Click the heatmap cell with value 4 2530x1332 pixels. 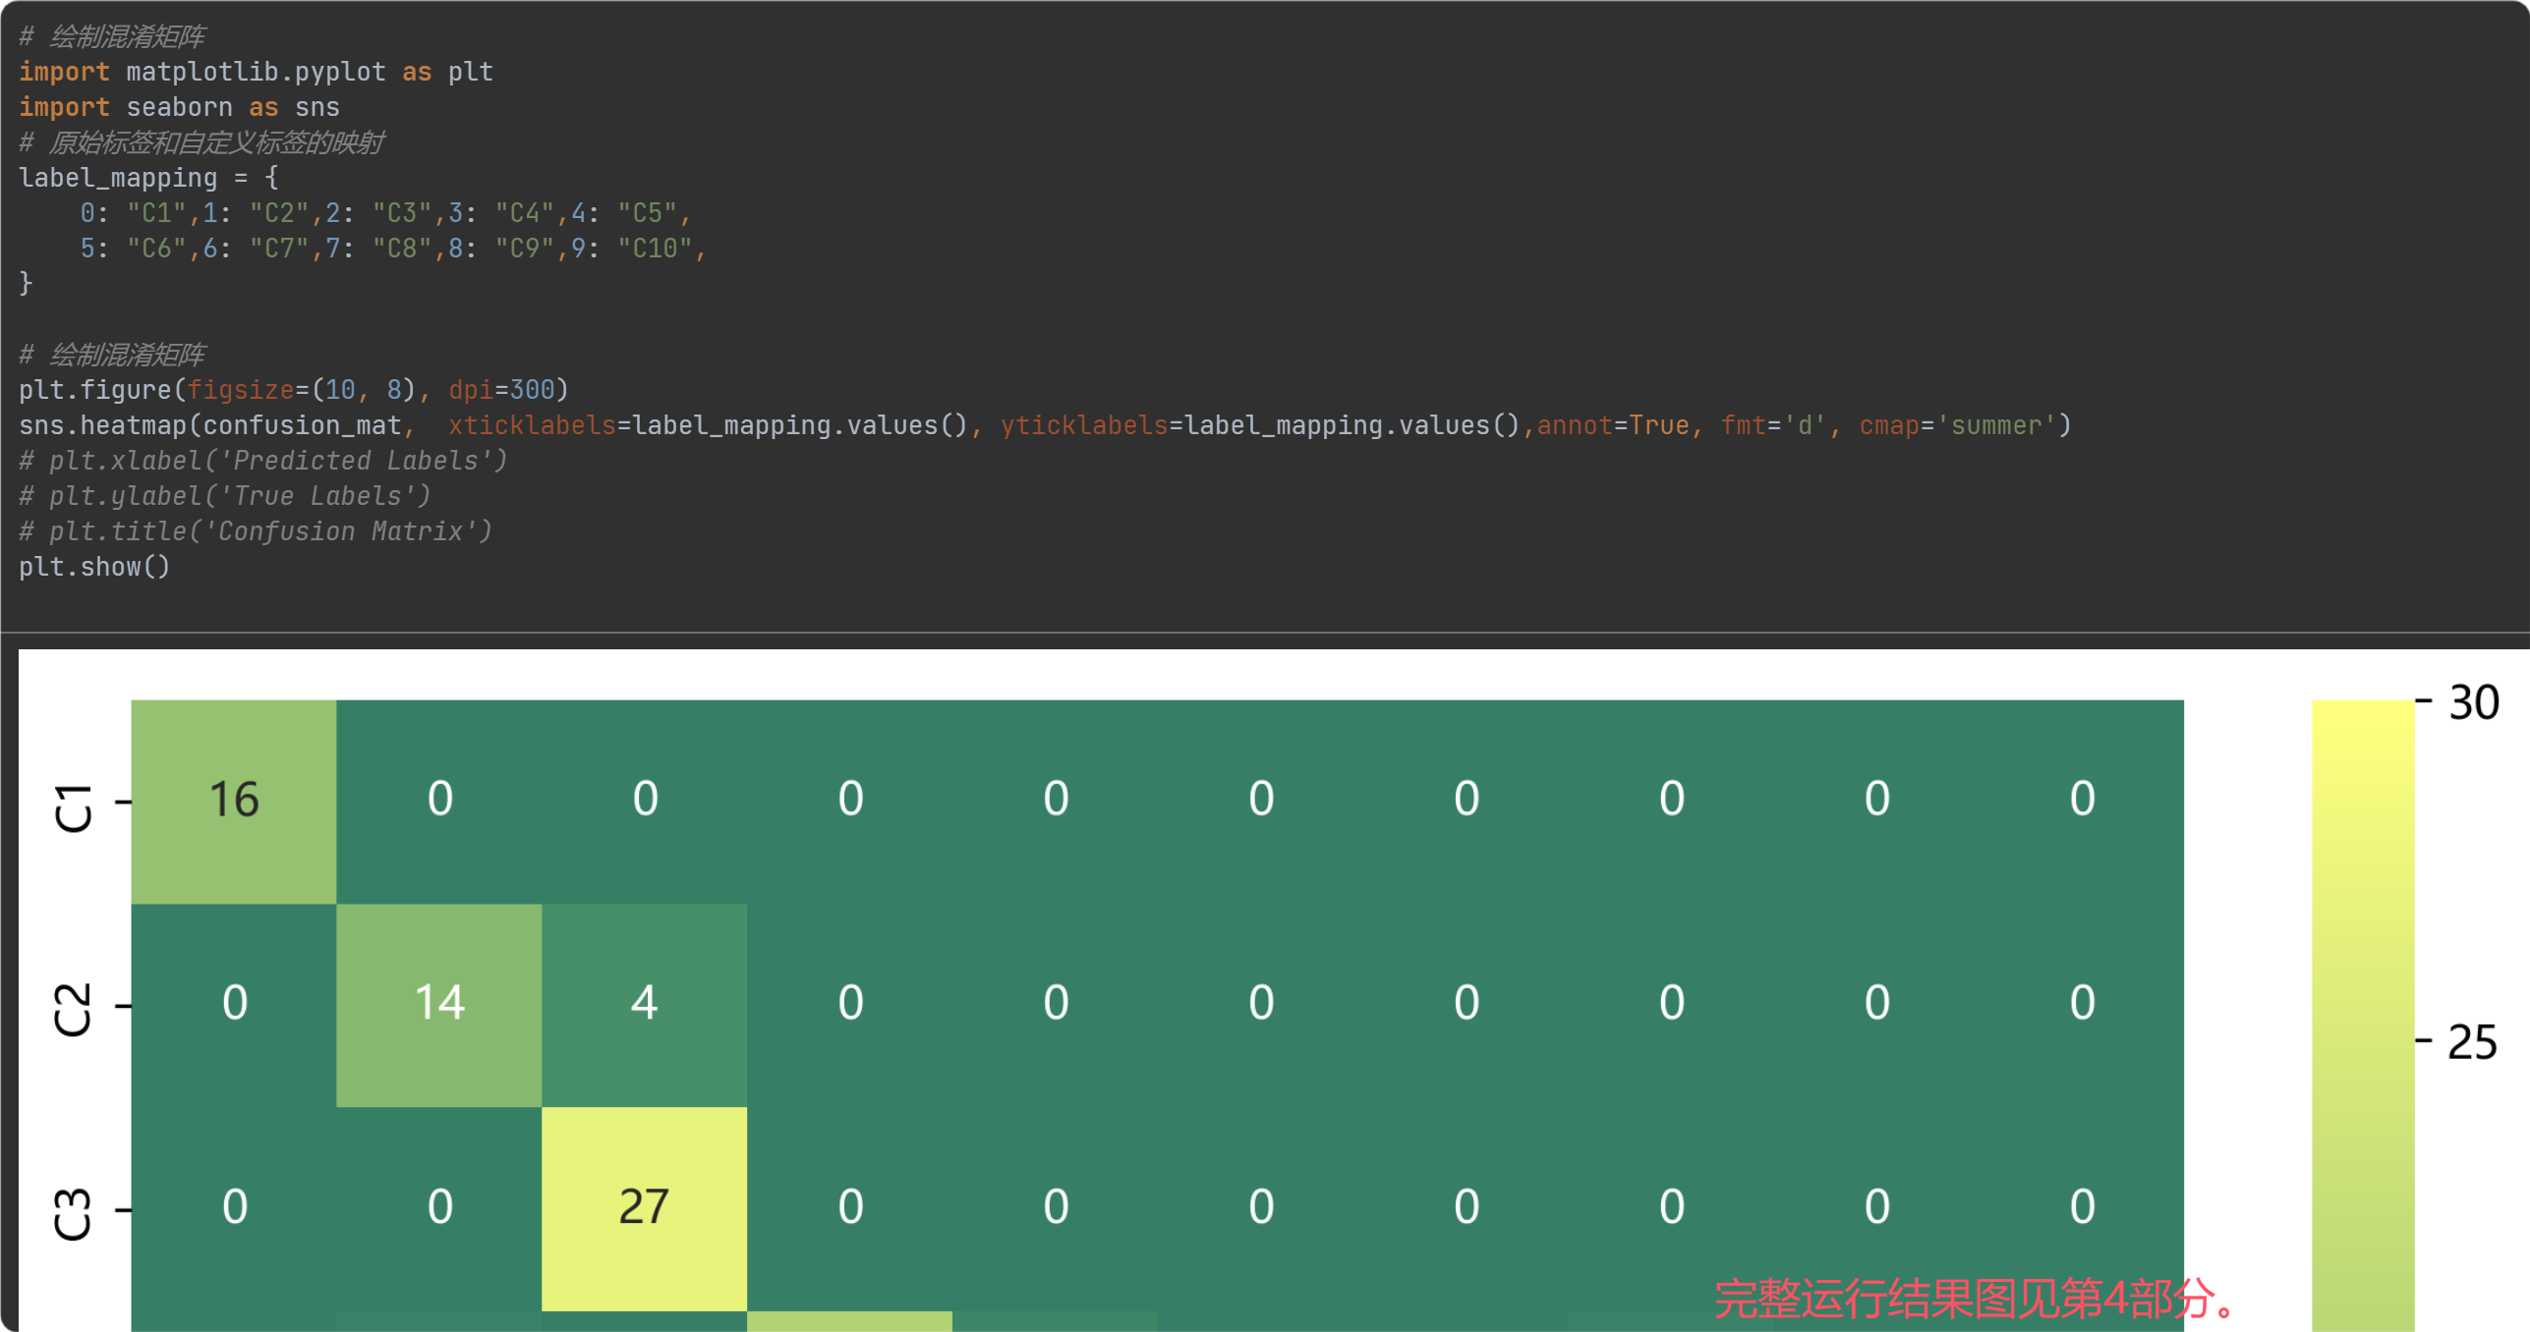coord(644,1004)
